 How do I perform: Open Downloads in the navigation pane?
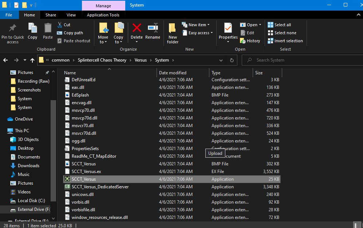point(25,166)
